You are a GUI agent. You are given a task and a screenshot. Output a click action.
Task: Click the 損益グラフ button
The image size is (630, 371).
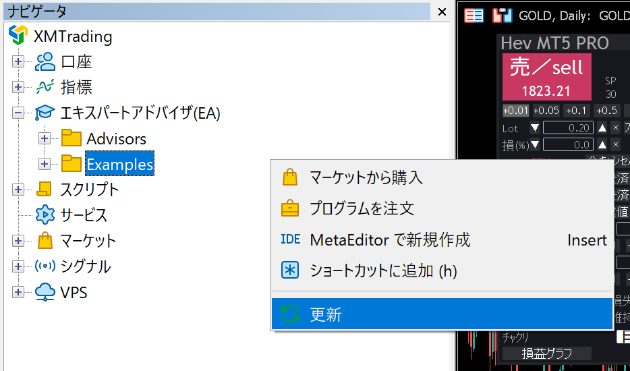click(x=547, y=353)
